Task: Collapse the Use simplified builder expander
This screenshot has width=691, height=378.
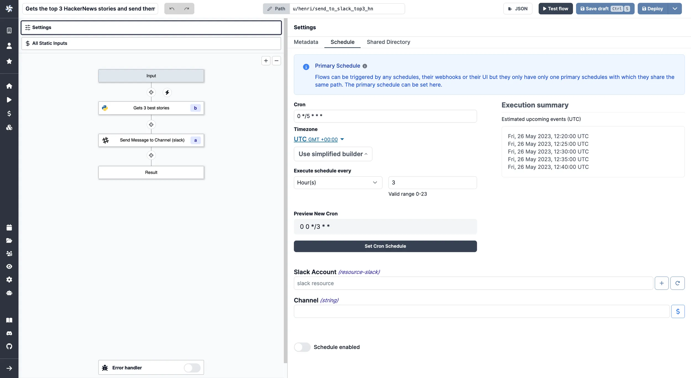Action: click(x=333, y=154)
